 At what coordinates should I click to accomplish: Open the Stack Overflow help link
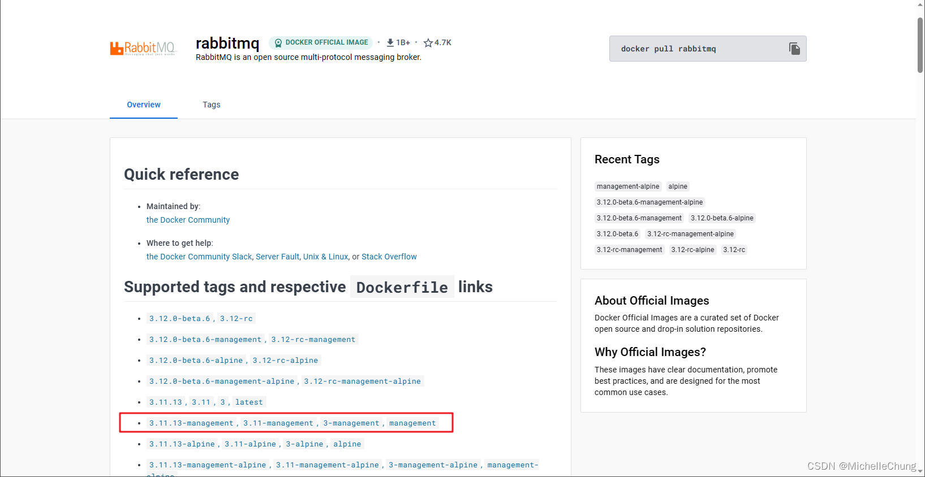coord(389,257)
